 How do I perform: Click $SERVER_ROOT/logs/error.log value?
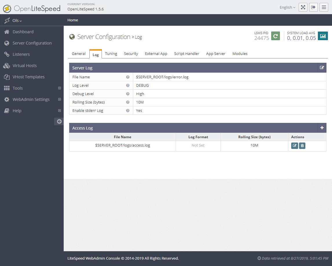[162, 77]
